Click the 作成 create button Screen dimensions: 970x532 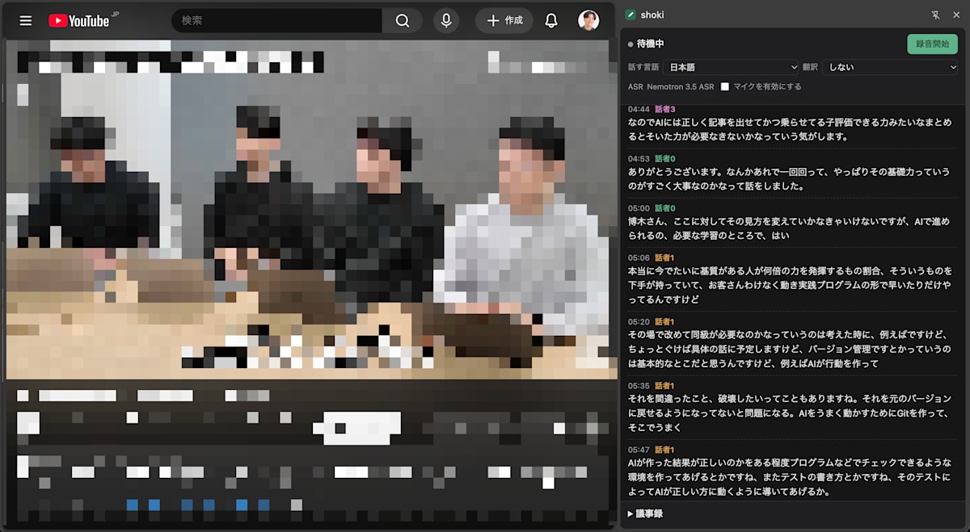pos(504,21)
